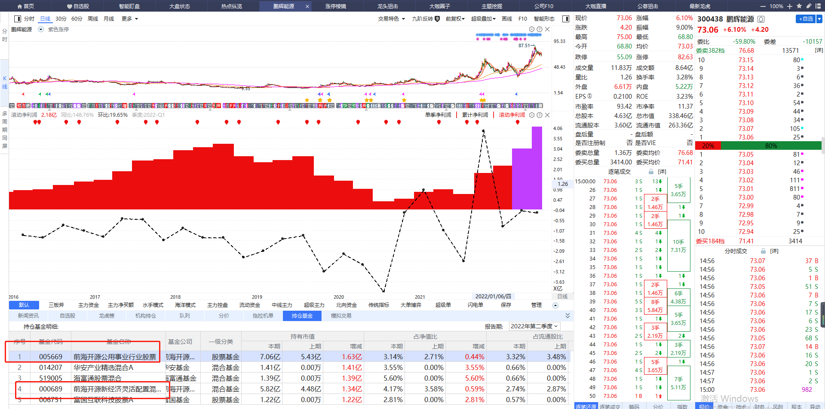Open the 首页 home tab

(x=25, y=6)
